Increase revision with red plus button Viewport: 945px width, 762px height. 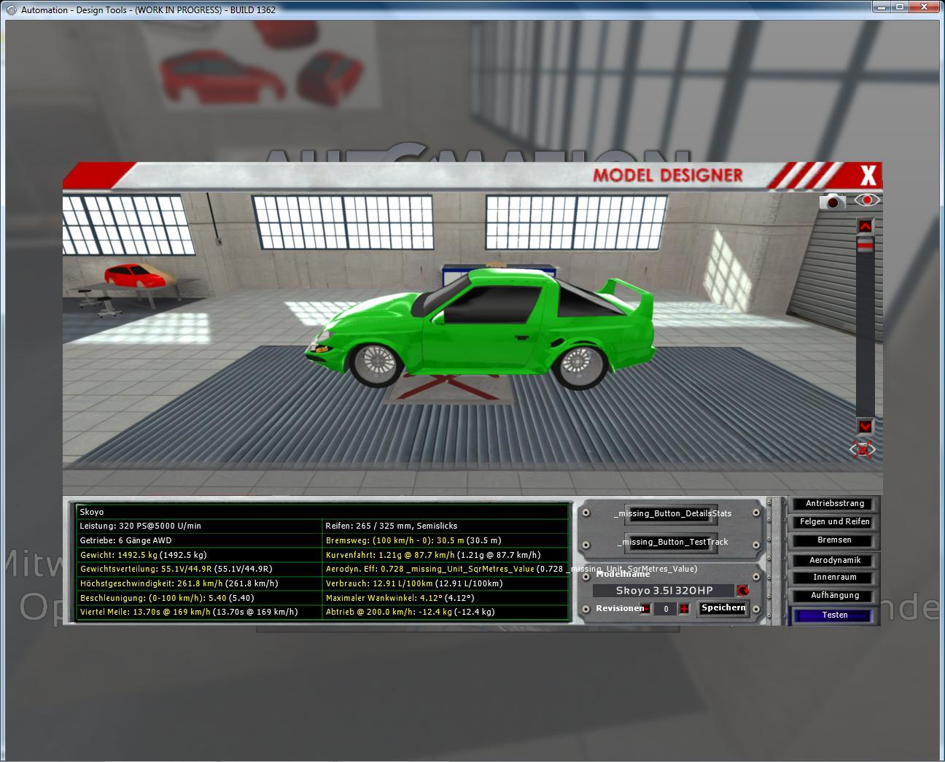pyautogui.click(x=684, y=609)
